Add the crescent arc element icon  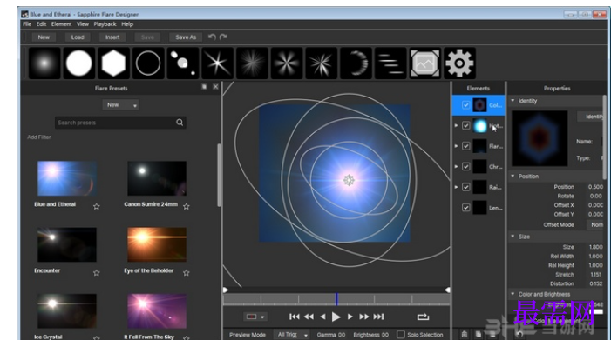[356, 63]
